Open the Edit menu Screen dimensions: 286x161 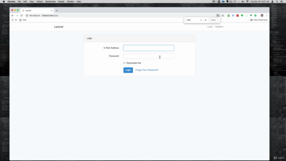25,1
